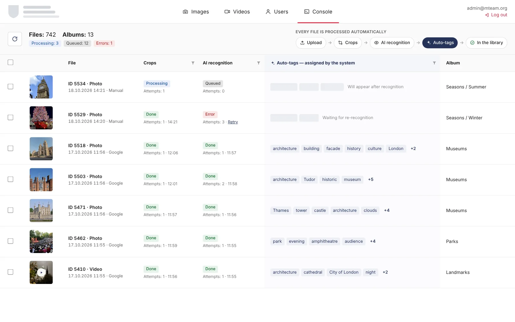Select the Crops pipeline step
This screenshot has height=322, width=515.
click(x=348, y=43)
